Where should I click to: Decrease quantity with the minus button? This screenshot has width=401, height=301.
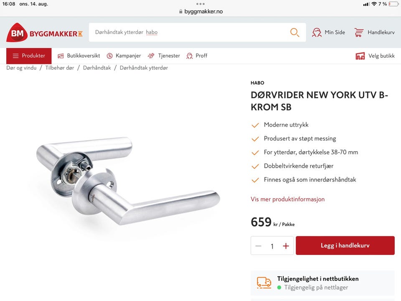[258, 246]
